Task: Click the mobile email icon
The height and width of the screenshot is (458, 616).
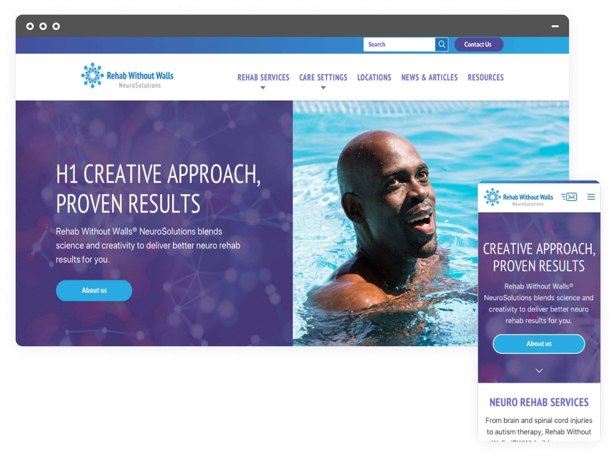Action: coord(574,197)
